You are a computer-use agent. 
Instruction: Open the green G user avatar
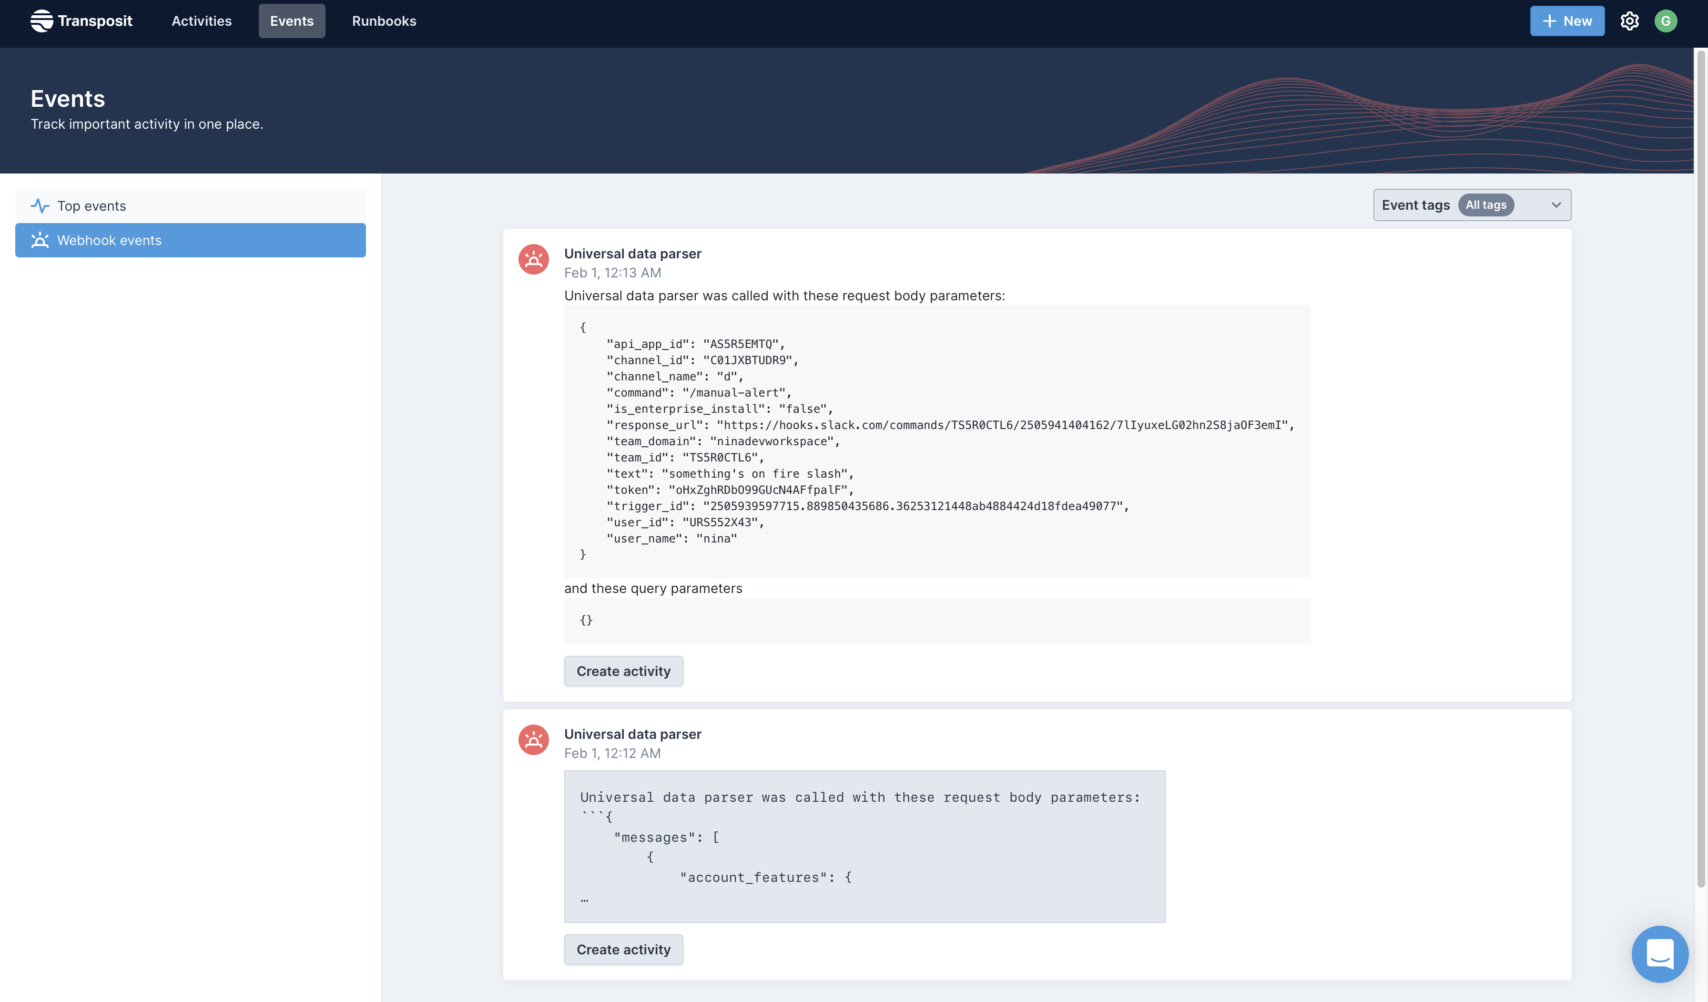[x=1665, y=21]
